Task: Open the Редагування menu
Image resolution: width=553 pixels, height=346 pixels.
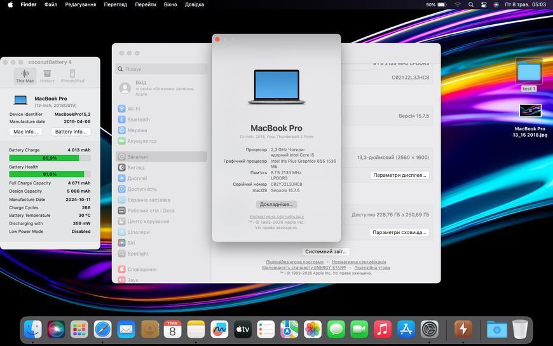Action: (x=81, y=4)
